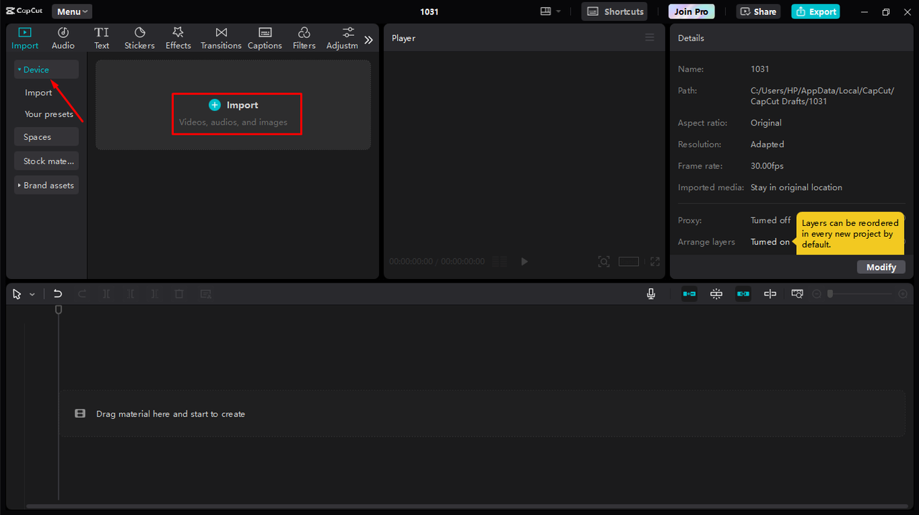Screen dimensions: 919x515
Task: Expand the cursor tool dropdown arrow
Action: coord(32,294)
